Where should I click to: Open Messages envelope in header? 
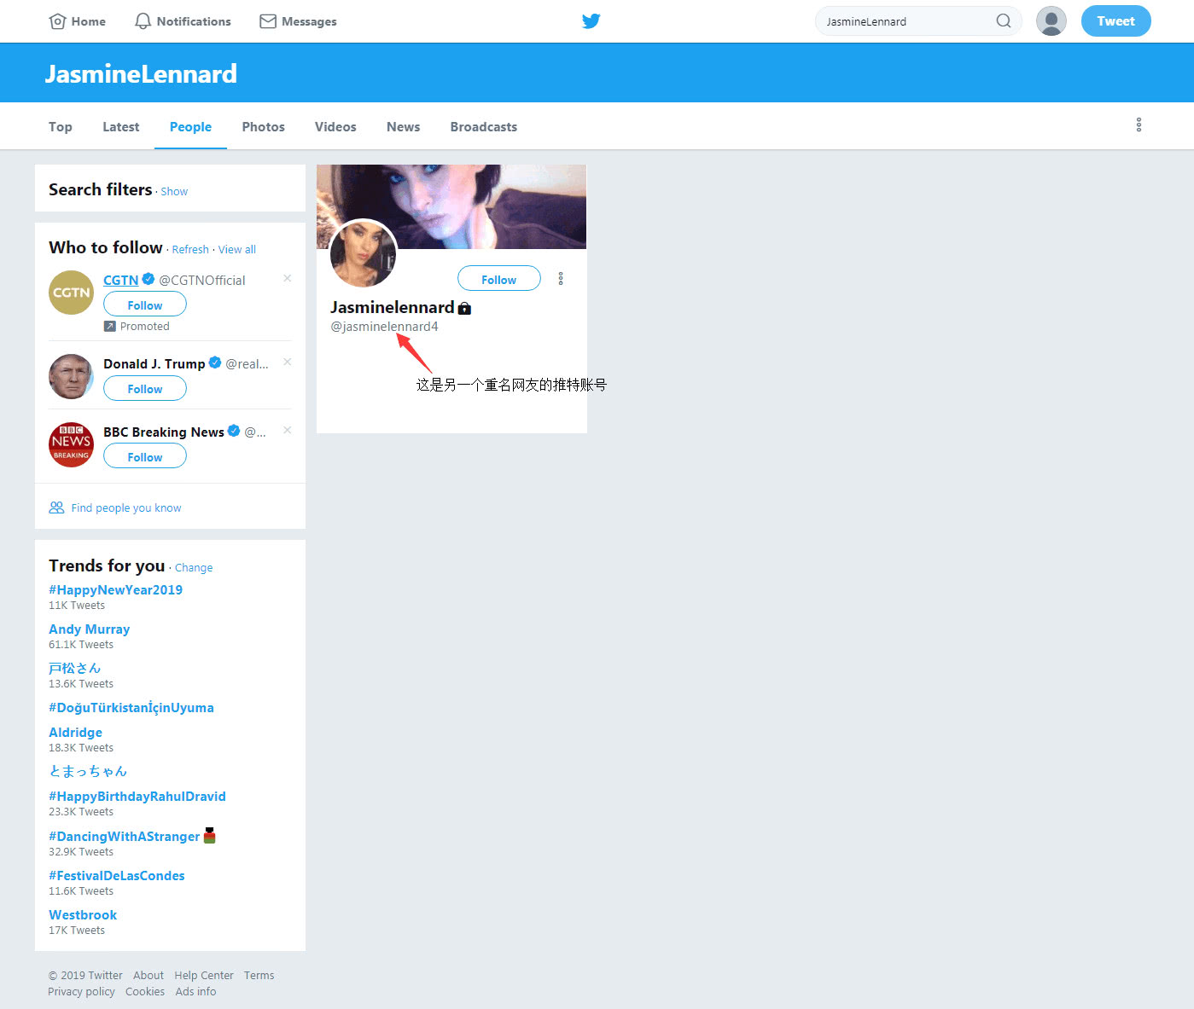tap(298, 21)
